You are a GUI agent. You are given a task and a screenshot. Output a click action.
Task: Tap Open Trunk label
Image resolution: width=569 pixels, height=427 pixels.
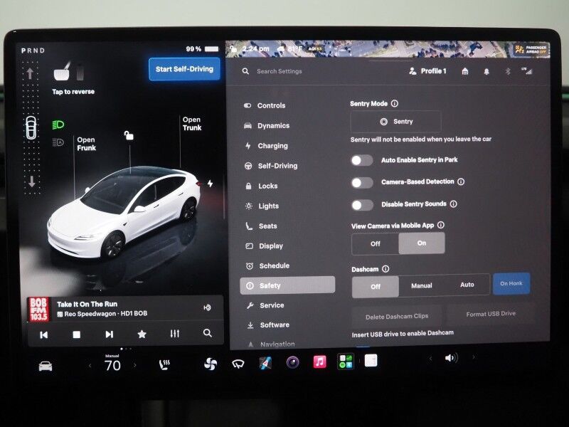pyautogui.click(x=192, y=123)
